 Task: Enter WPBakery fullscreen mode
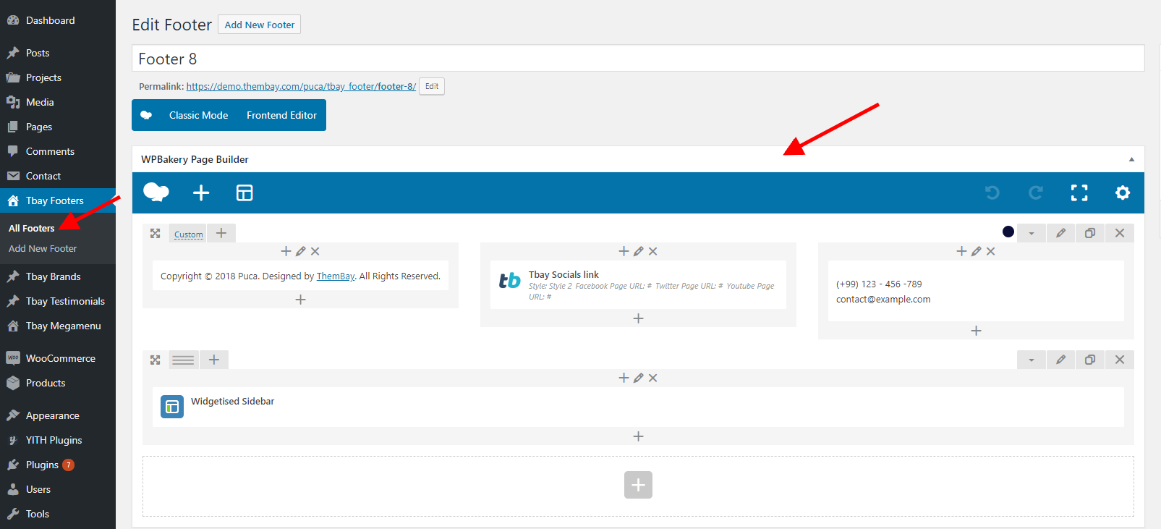click(1079, 192)
